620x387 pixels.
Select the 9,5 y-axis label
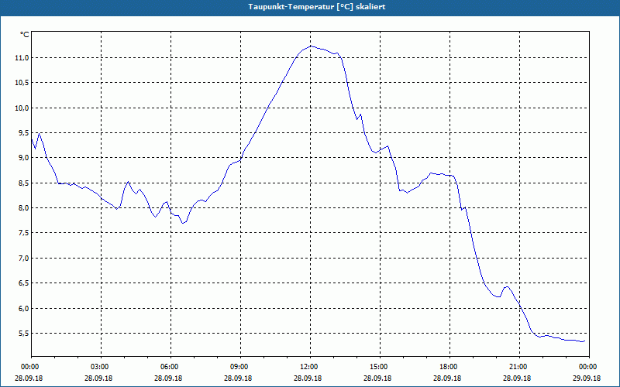23,133
